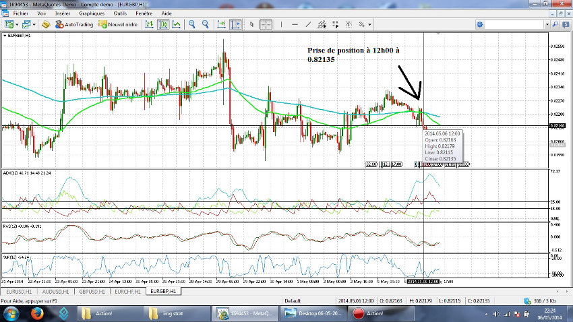Click the 366 / 3 Kb connection status

pyautogui.click(x=540, y=301)
